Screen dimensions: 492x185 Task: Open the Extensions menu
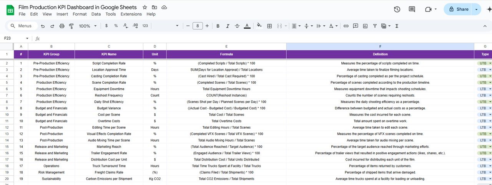coord(131,14)
